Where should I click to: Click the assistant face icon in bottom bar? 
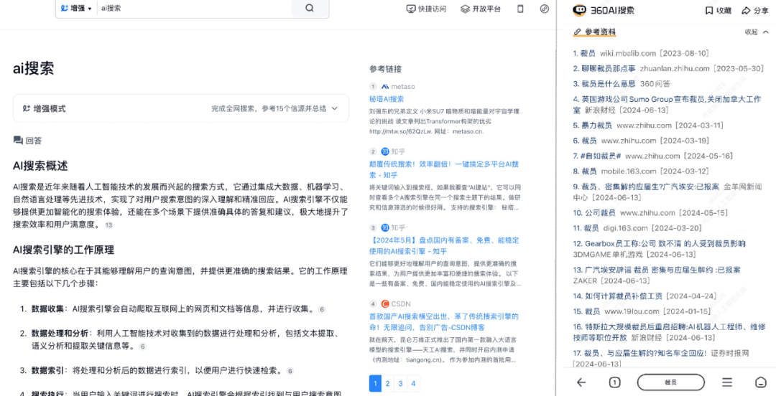click(x=760, y=382)
